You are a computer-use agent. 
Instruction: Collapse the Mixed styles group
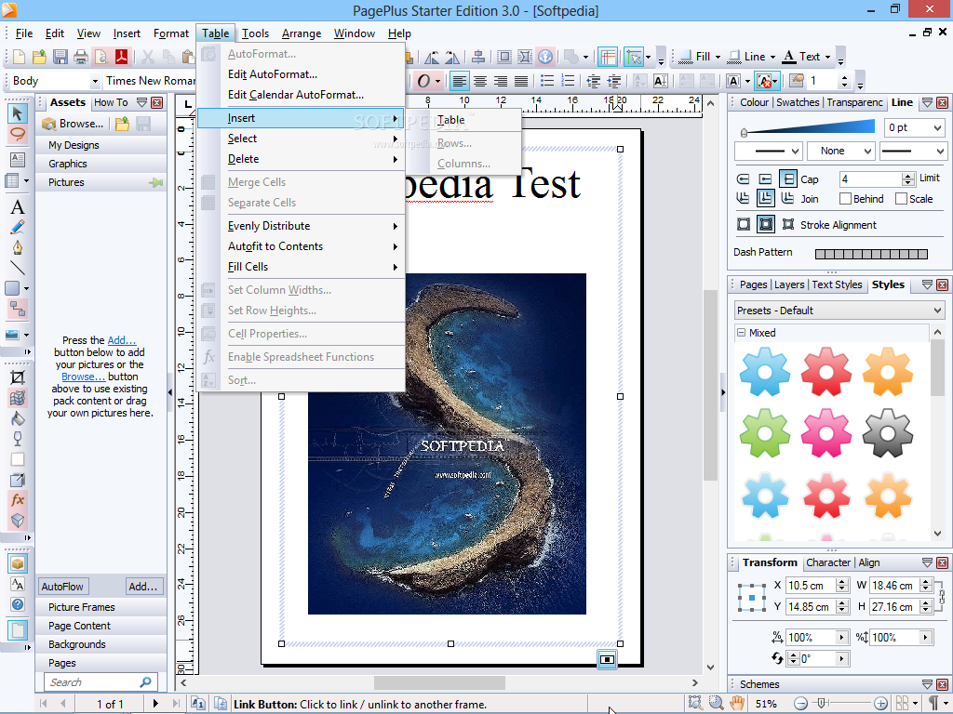pyautogui.click(x=742, y=333)
